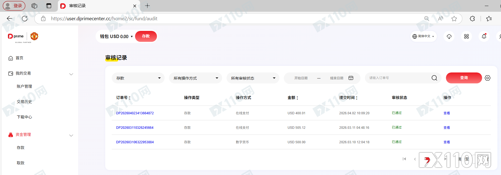Image resolution: width=501 pixels, height=175 pixels.
Task: Click the red 存款 button beside wallet
Action: 146,36
